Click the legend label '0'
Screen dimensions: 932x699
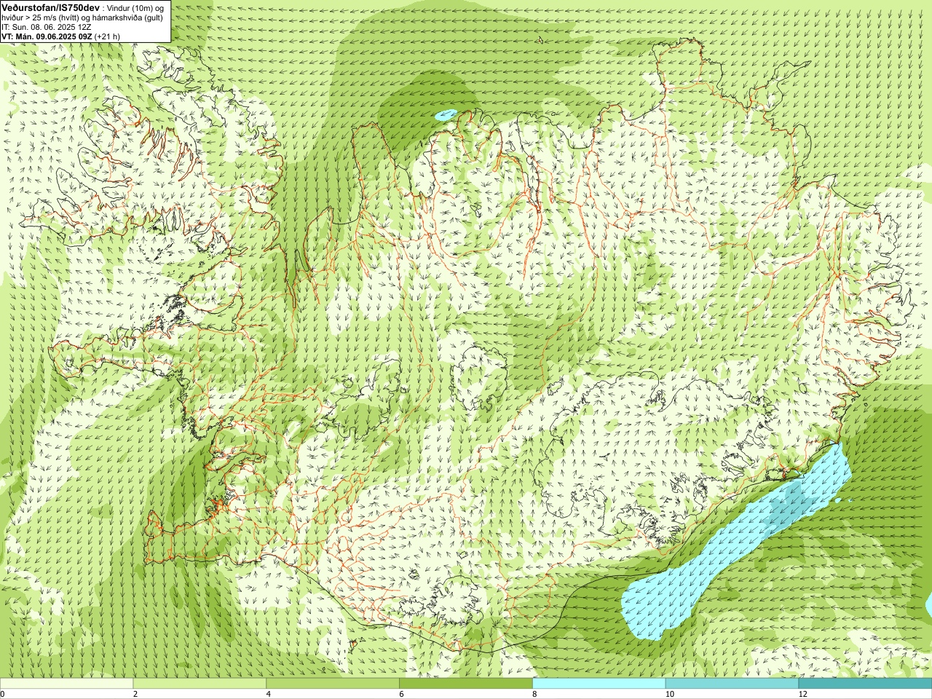pyautogui.click(x=2, y=694)
